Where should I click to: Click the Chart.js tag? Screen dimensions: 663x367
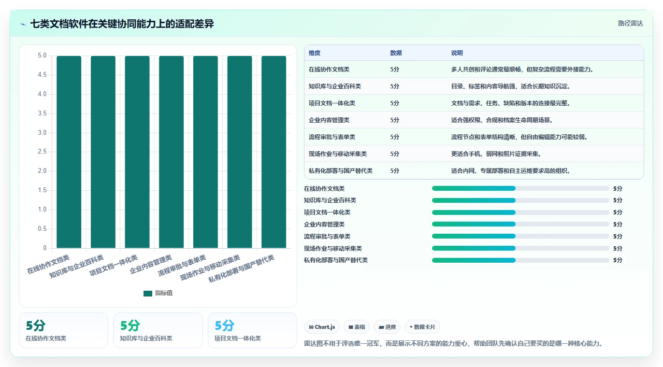point(322,327)
